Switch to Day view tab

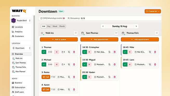point(49,26)
